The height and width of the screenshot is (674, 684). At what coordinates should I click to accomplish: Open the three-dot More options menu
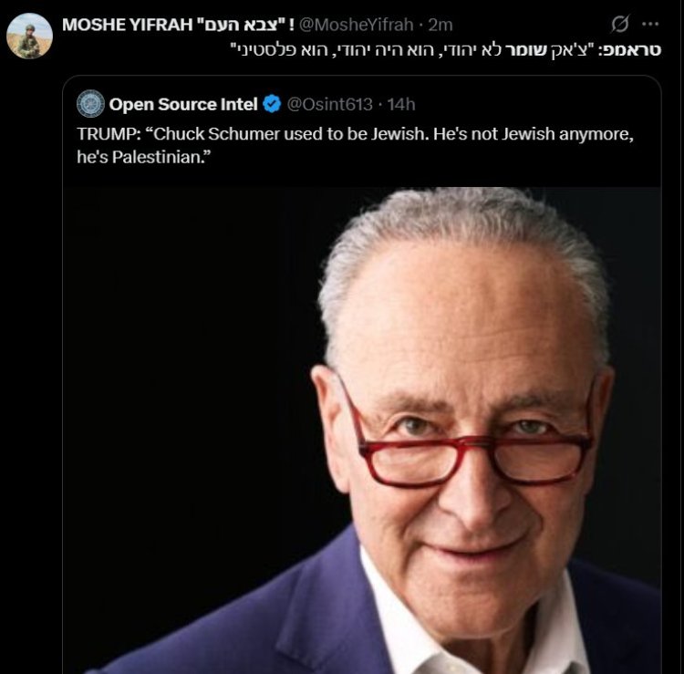tap(649, 24)
